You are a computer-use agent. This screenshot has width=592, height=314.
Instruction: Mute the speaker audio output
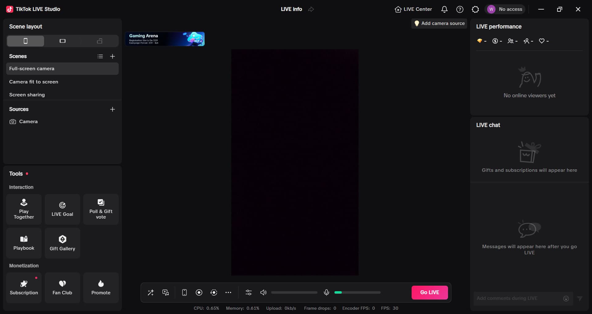(263, 292)
